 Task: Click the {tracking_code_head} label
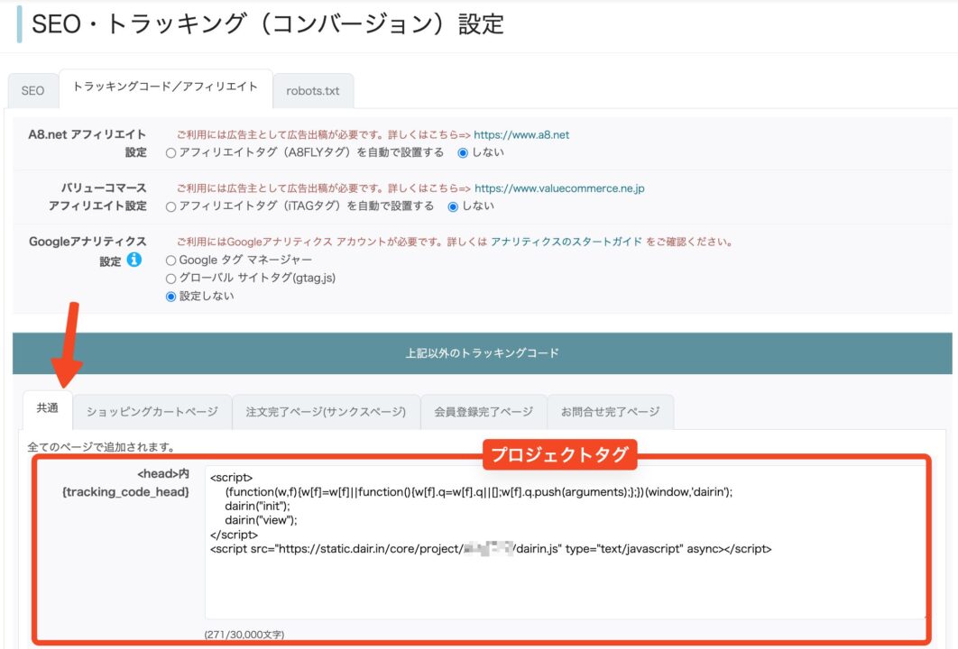click(x=126, y=492)
